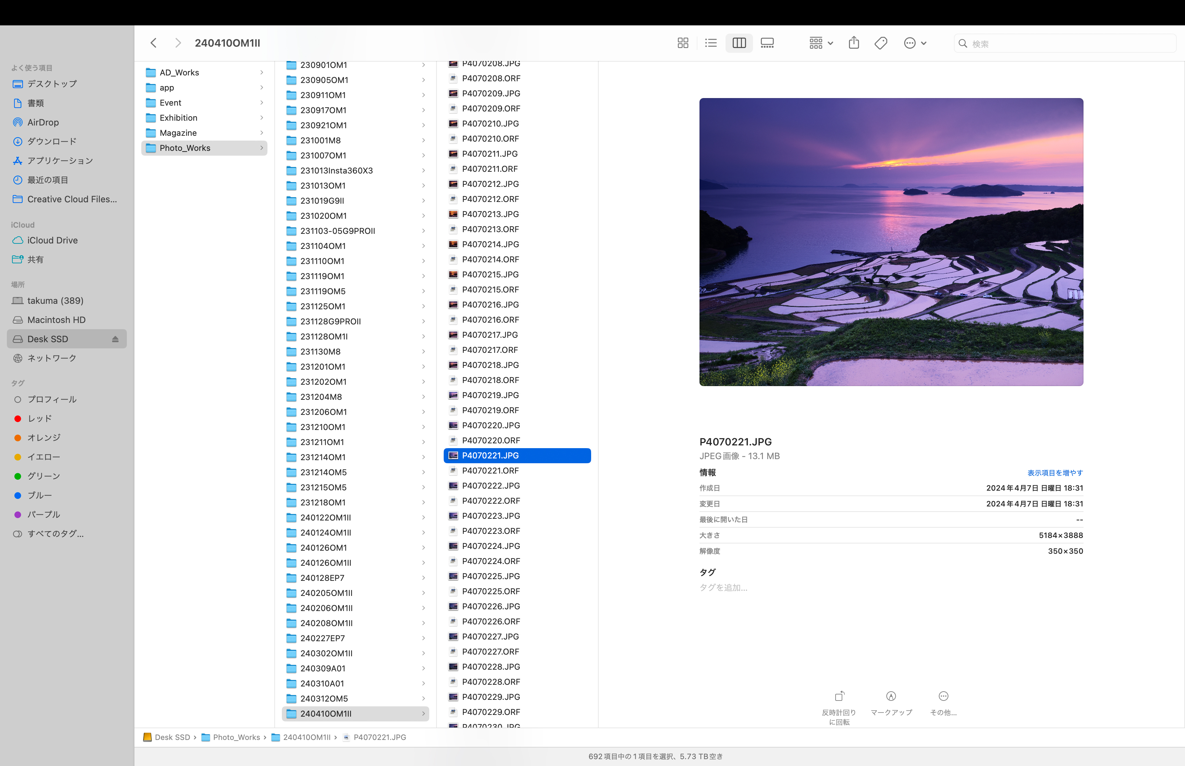This screenshot has width=1185, height=766.
Task: Click the tag toolbar icon
Action: 881,43
